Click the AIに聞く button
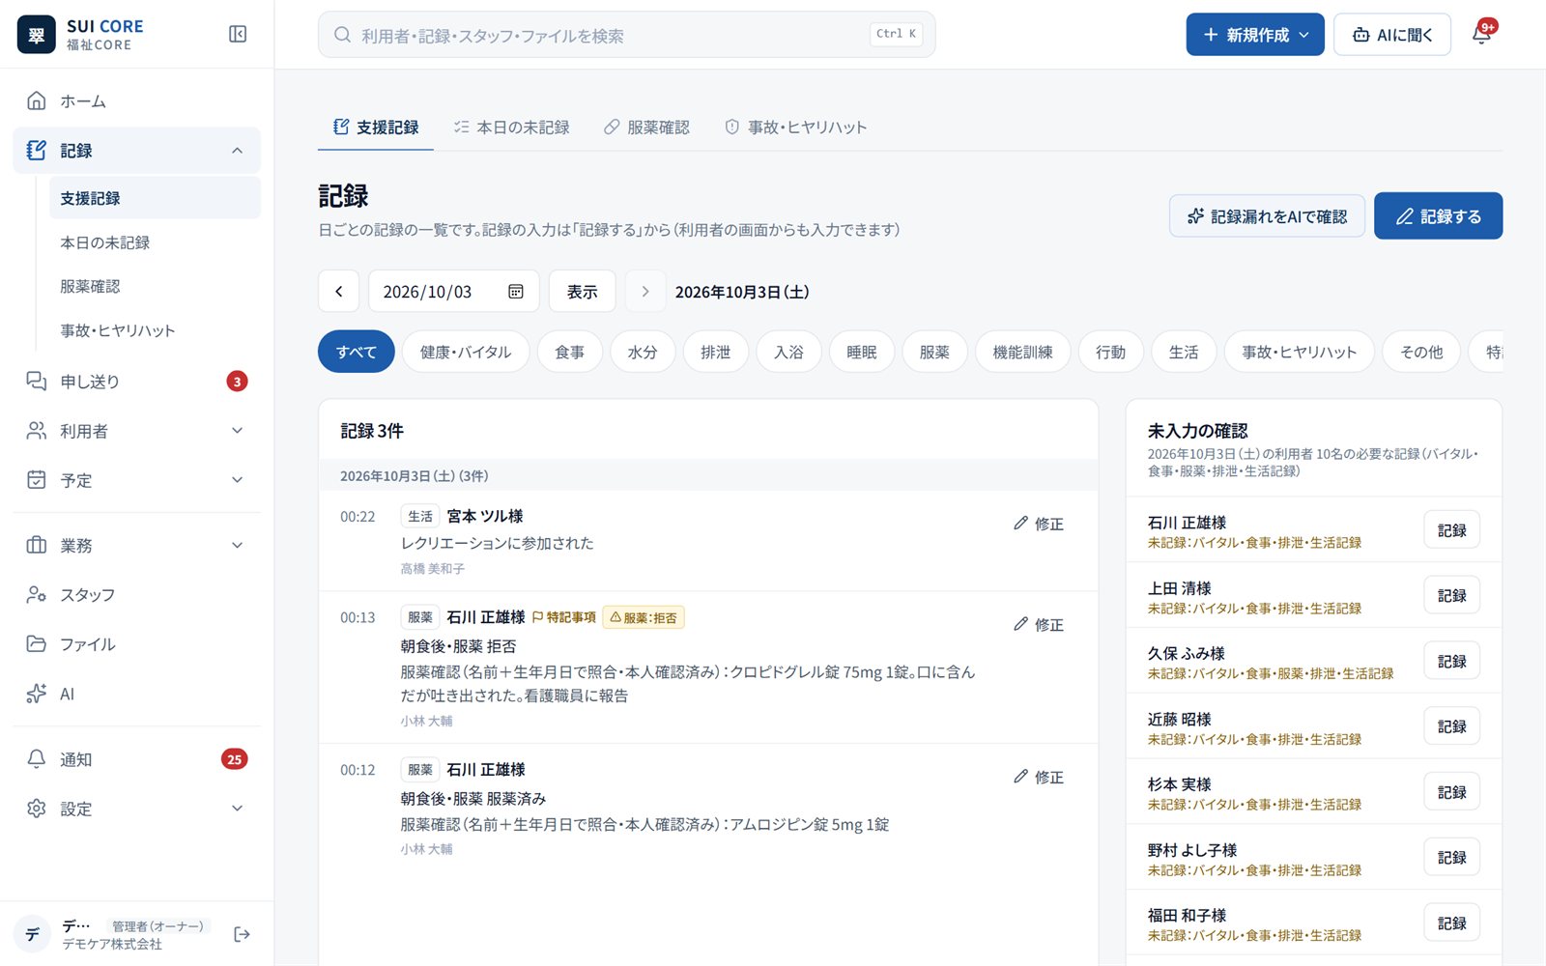This screenshot has width=1546, height=966. [1392, 35]
